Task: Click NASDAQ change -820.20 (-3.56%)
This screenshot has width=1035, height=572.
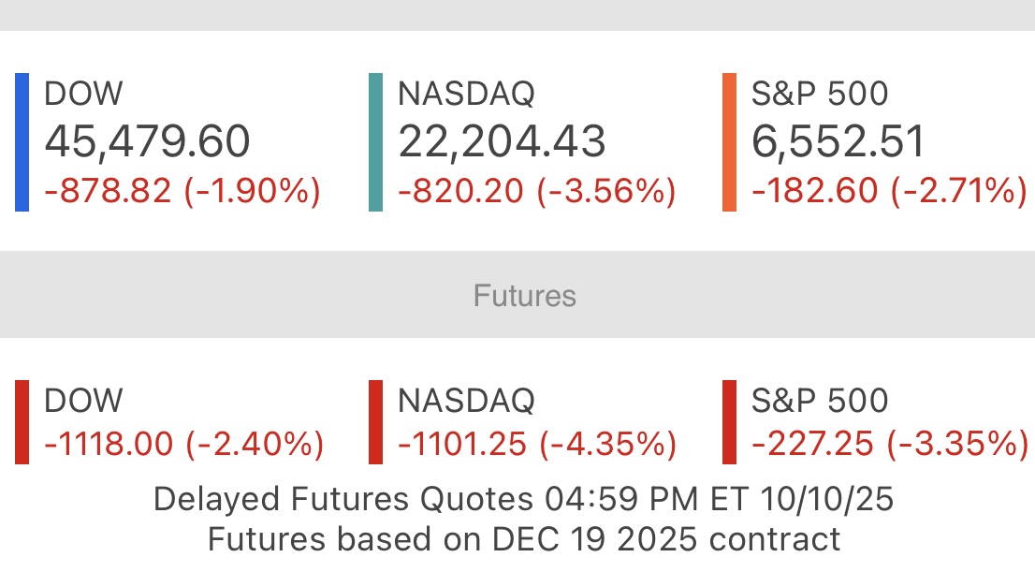Action: [536, 191]
